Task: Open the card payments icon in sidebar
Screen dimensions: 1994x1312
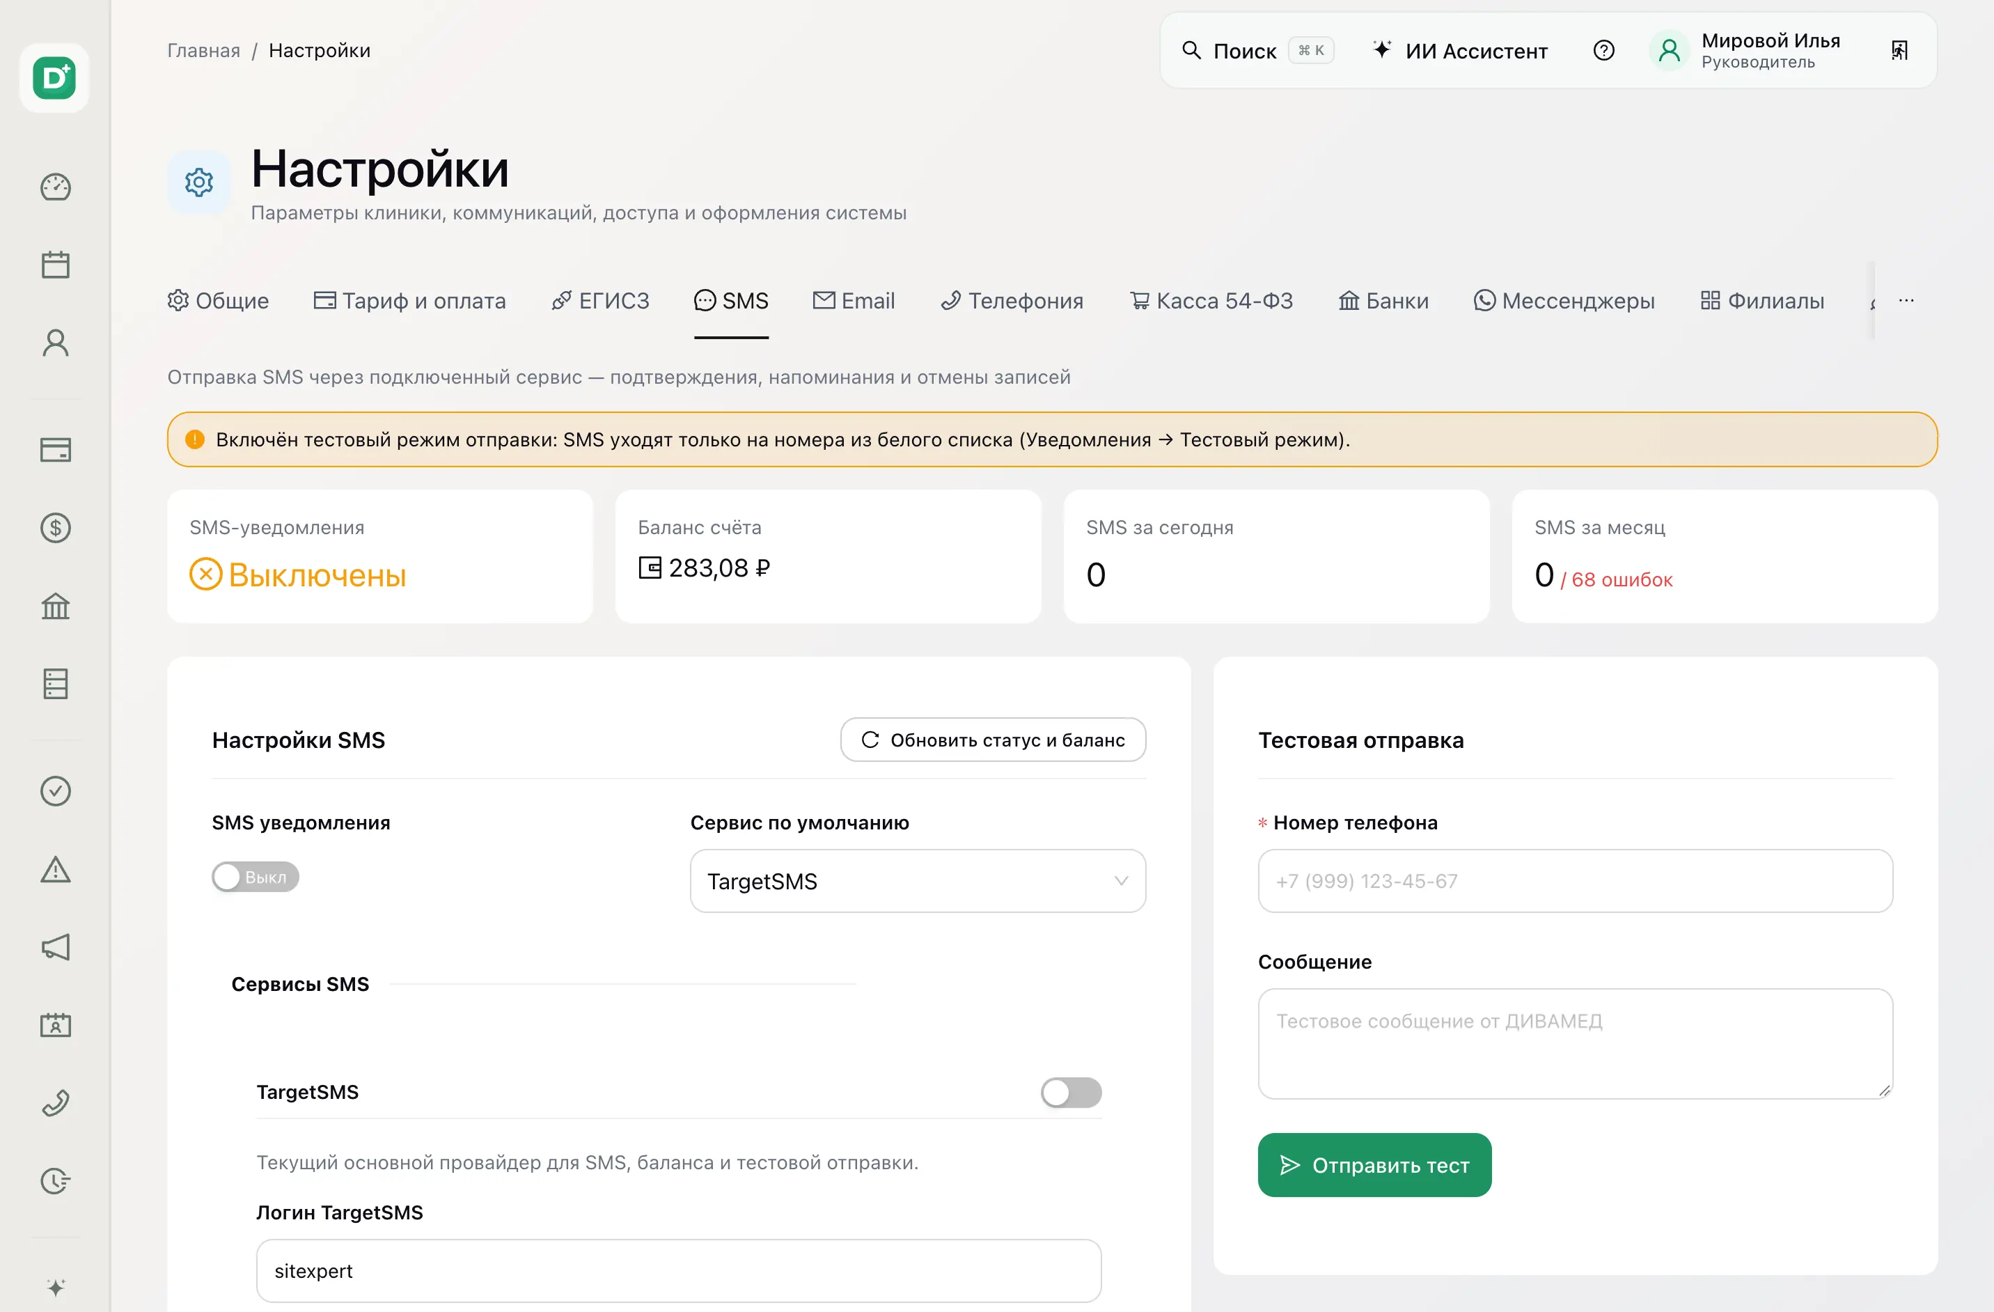Action: [x=55, y=450]
